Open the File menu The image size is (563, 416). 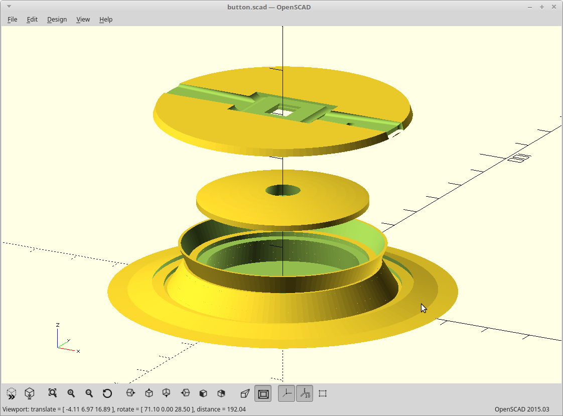click(12, 20)
